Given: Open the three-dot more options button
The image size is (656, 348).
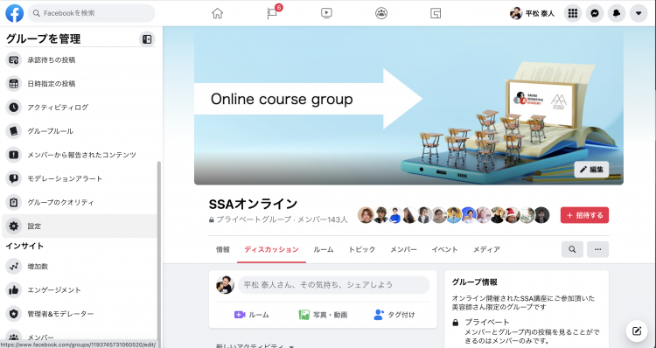Looking at the screenshot, I should tap(597, 249).
